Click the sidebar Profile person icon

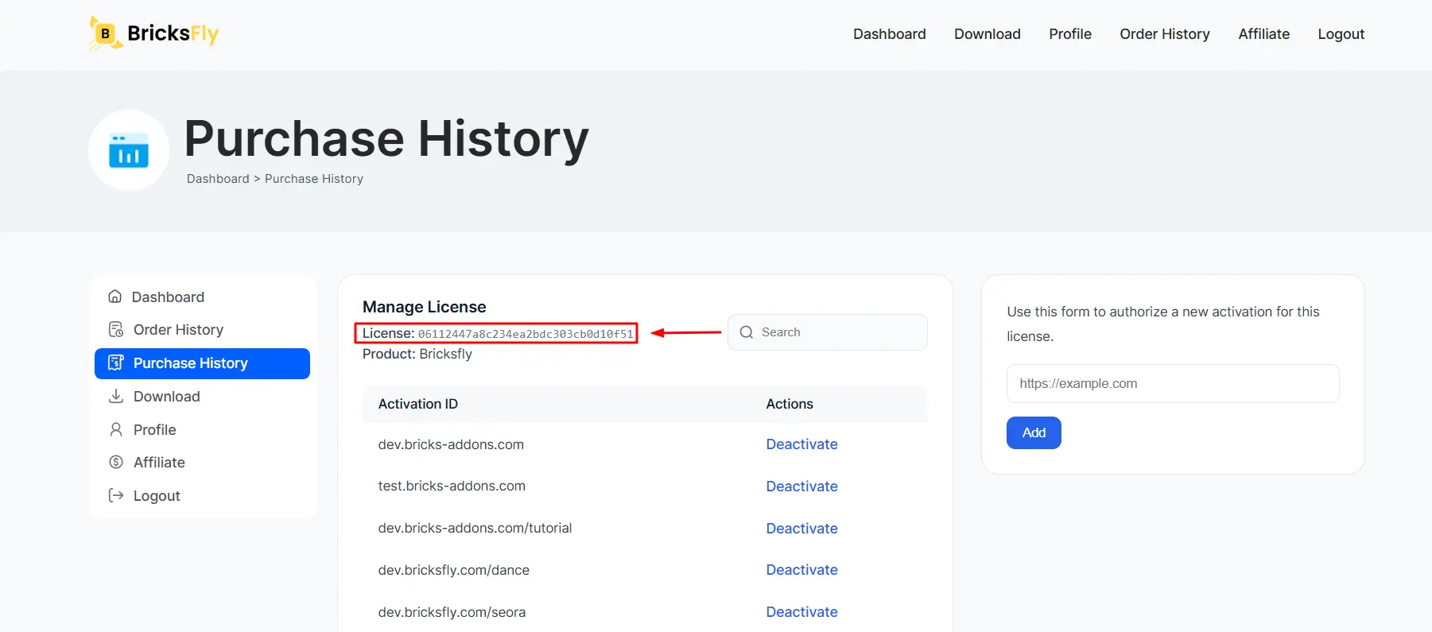click(116, 429)
